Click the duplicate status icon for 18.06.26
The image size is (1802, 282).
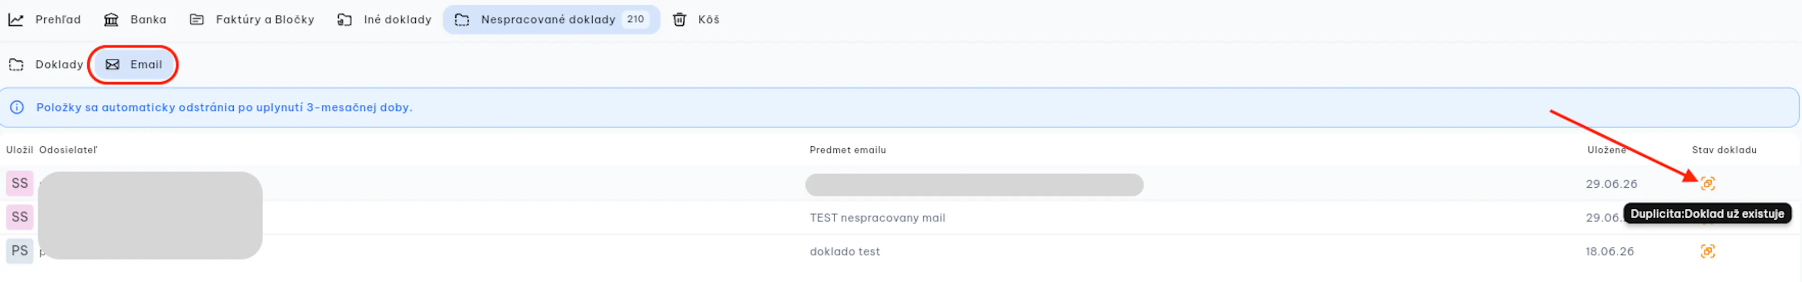coord(1708,251)
